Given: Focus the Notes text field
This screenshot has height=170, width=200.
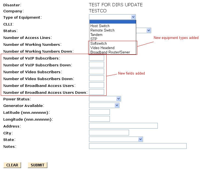Looking at the screenshot, I should tap(138, 146).
